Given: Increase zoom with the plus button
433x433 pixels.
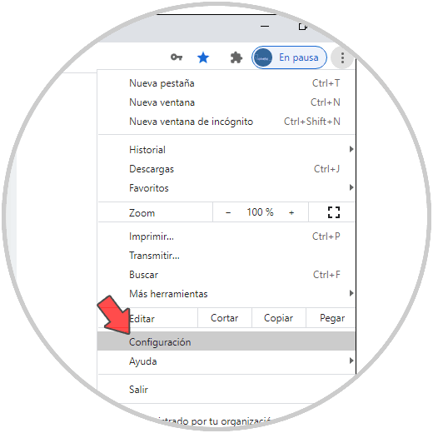Looking at the screenshot, I should coord(291,212).
